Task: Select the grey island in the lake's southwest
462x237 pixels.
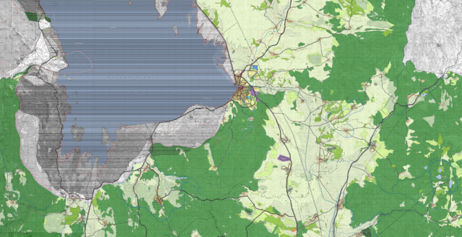Action: pos(77,132)
